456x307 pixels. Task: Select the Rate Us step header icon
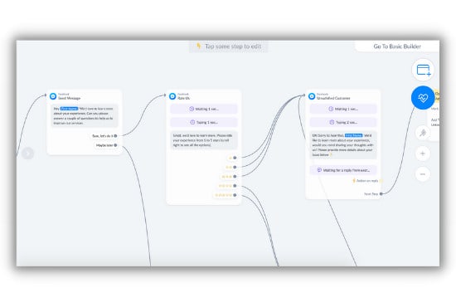point(172,96)
